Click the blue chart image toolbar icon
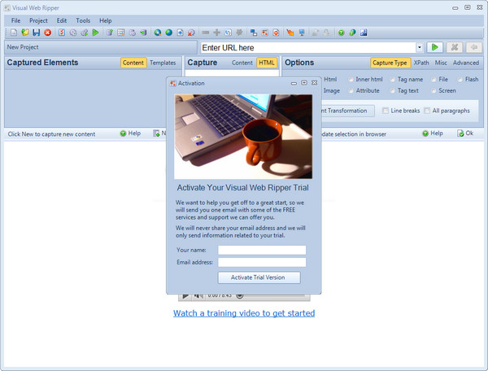 tap(364, 33)
